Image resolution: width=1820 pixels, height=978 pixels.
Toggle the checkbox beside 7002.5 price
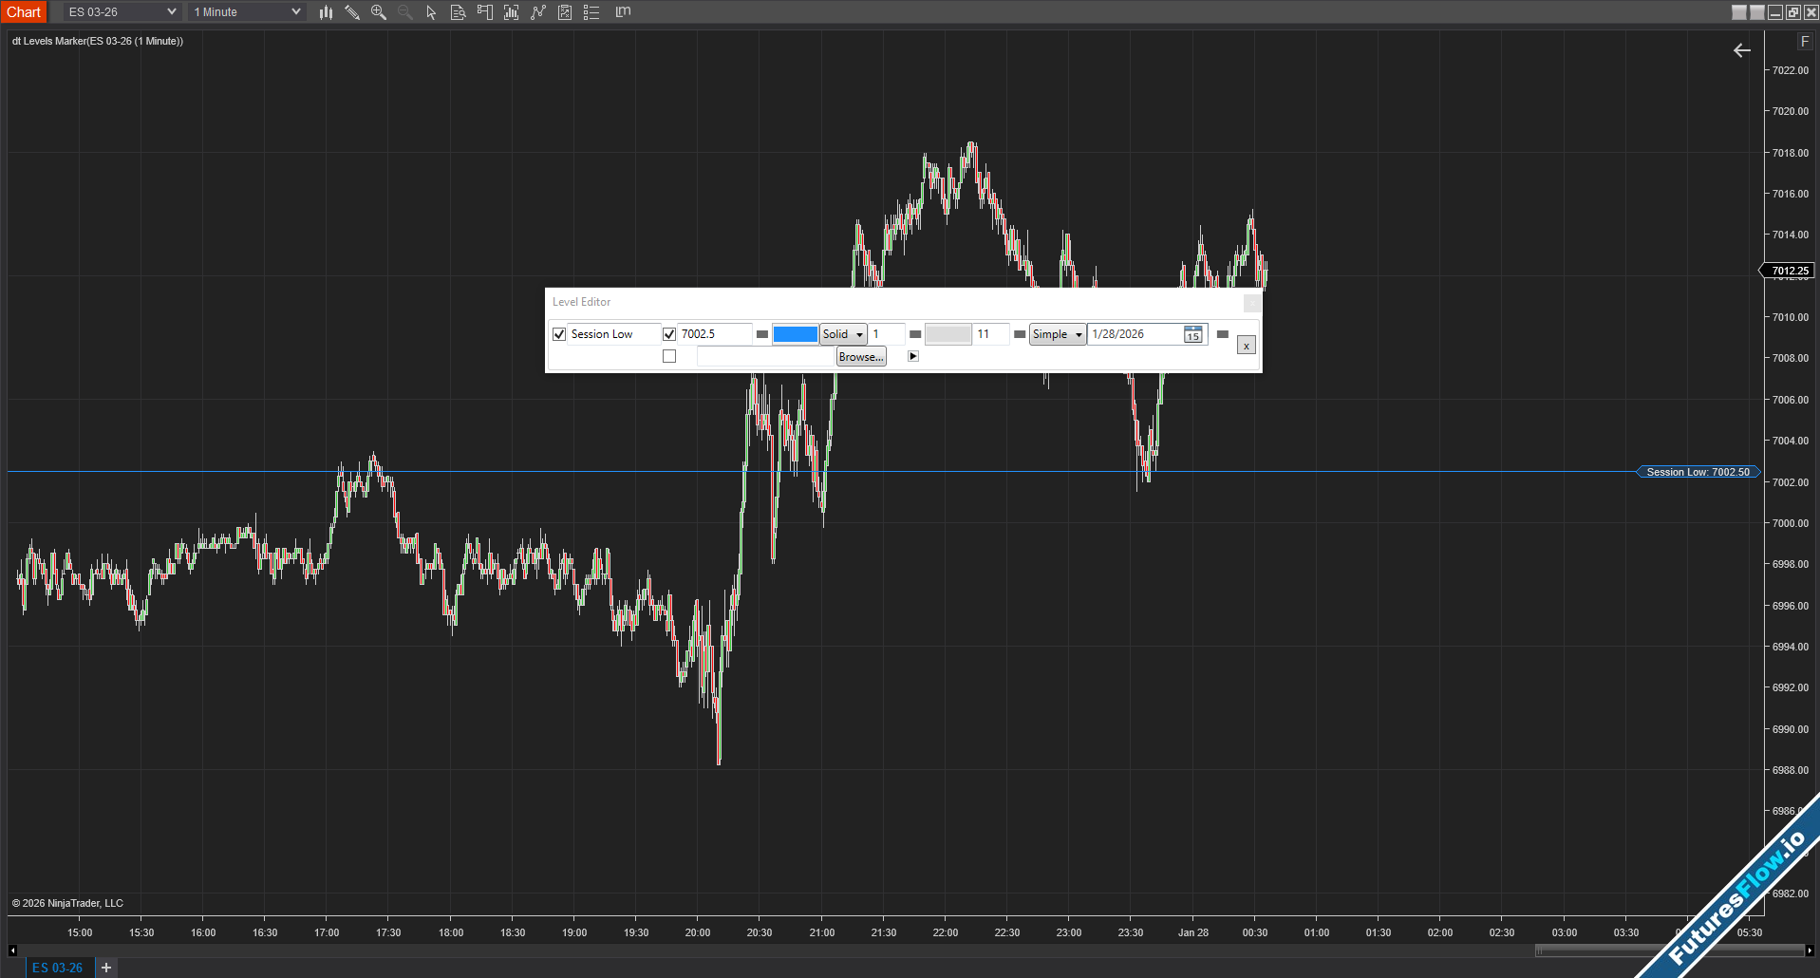pos(669,334)
